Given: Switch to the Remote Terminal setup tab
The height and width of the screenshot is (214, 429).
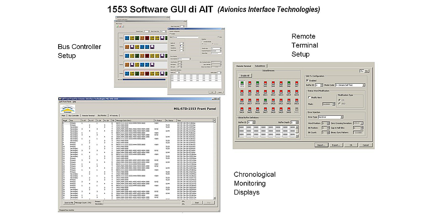Looking at the screenshot, I should click(x=244, y=66).
